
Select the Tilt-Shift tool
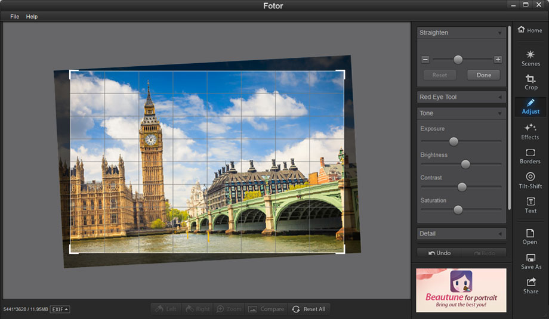point(530,181)
